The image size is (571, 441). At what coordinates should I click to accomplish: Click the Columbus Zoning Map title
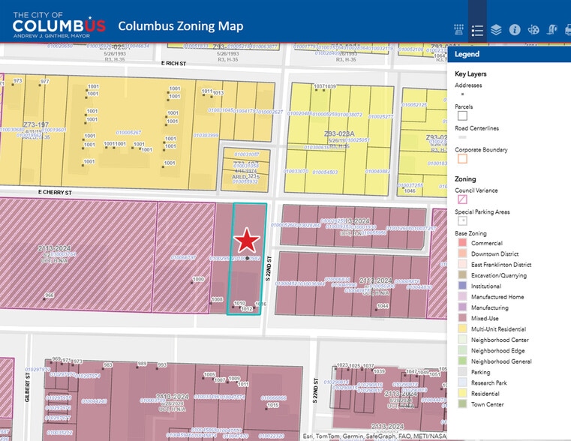180,26
